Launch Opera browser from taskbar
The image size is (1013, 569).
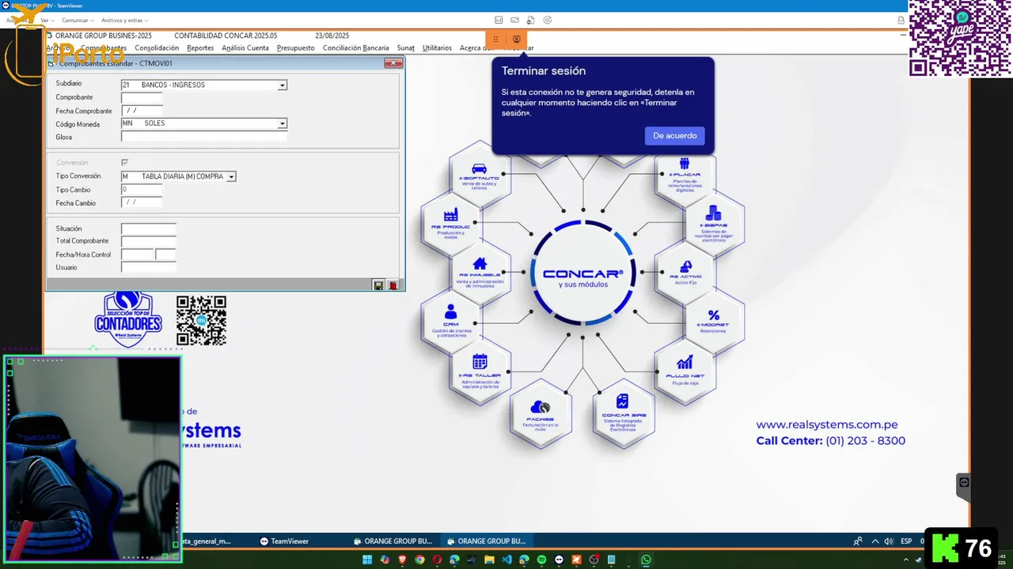[x=437, y=560]
